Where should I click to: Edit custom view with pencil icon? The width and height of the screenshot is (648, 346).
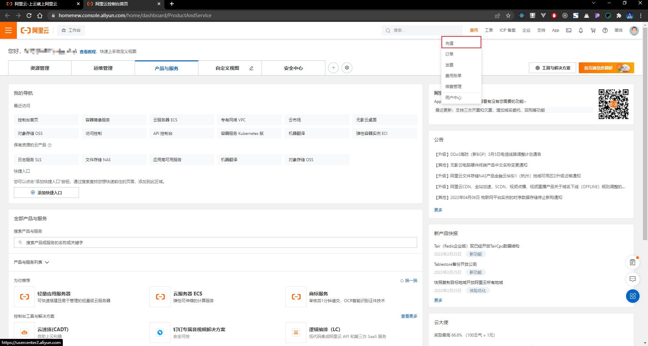[x=251, y=68]
